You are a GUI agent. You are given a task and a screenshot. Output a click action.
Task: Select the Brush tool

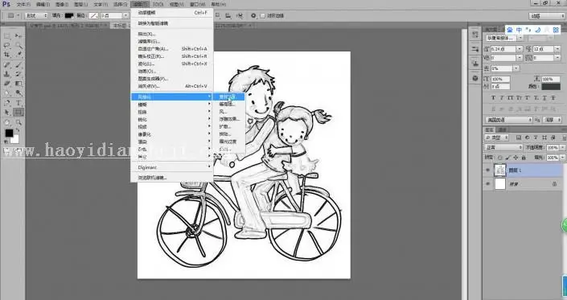tap(18, 64)
